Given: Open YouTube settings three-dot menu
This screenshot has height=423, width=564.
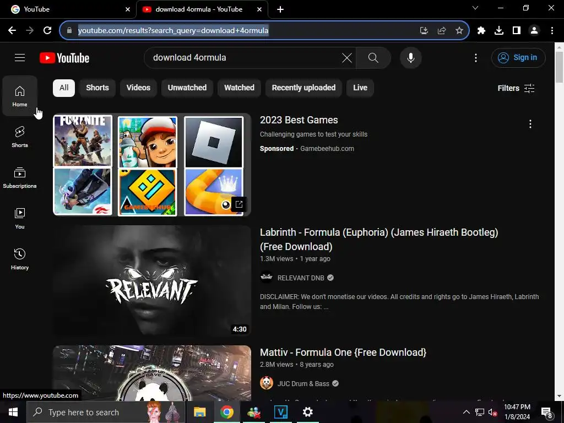Looking at the screenshot, I should (x=475, y=57).
